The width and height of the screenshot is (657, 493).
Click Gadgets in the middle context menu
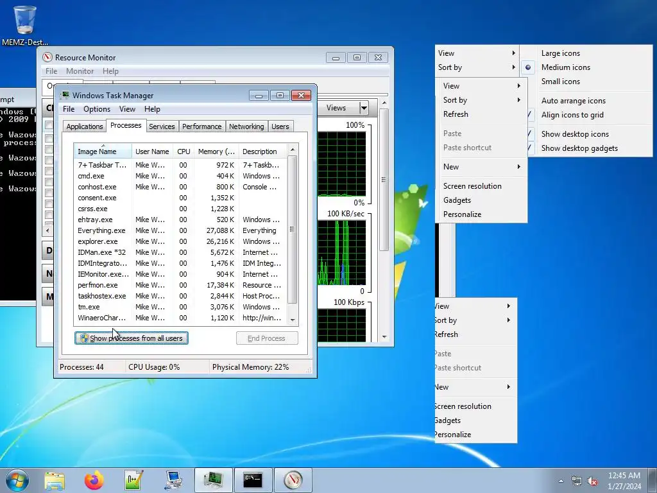[x=482, y=200]
